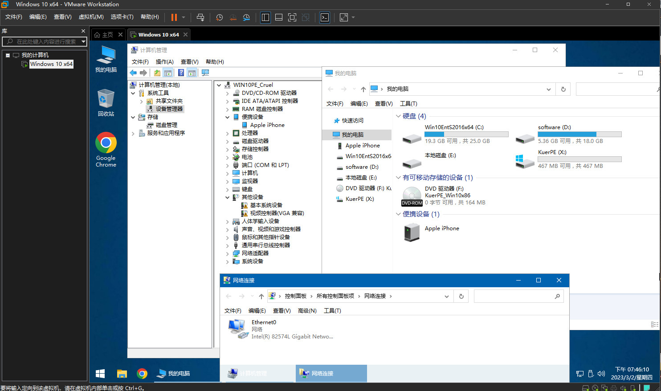Screen dimensions: 661x391
Task: Take a snapshot with the clock icon
Action: pos(220,17)
